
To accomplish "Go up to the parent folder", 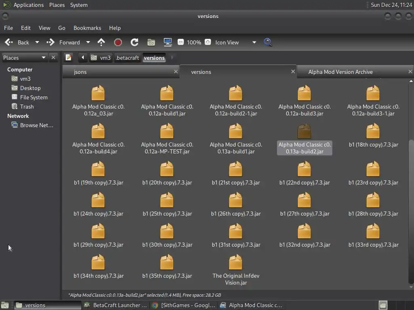I will coord(101,42).
